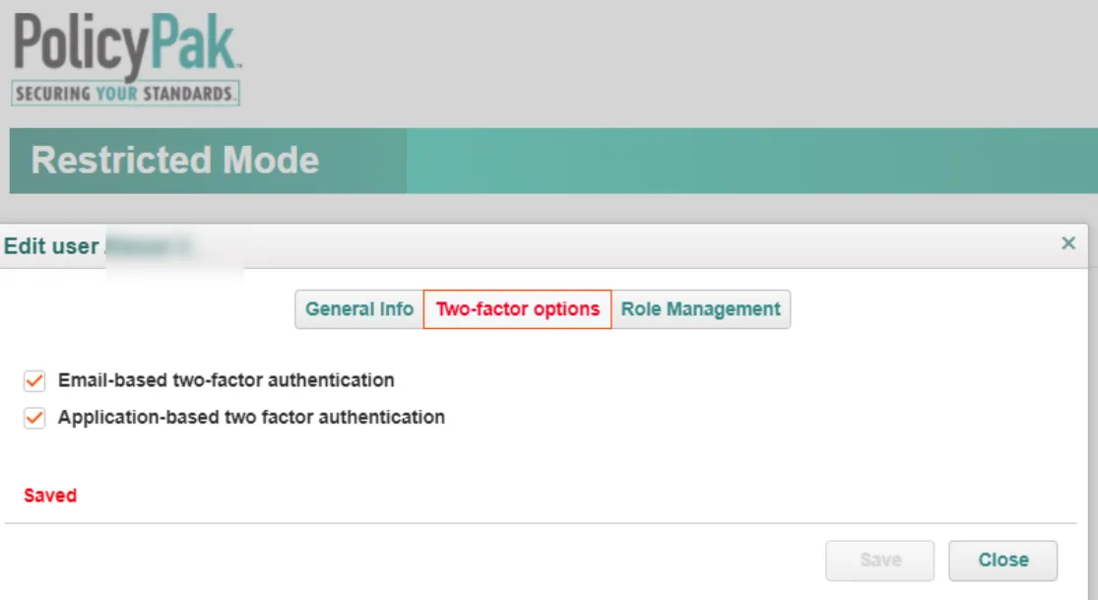Image resolution: width=1098 pixels, height=600 pixels.
Task: Click the Restricted Mode heading
Action: [175, 160]
